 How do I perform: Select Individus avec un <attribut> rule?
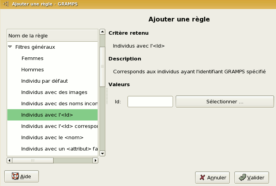[58, 149]
